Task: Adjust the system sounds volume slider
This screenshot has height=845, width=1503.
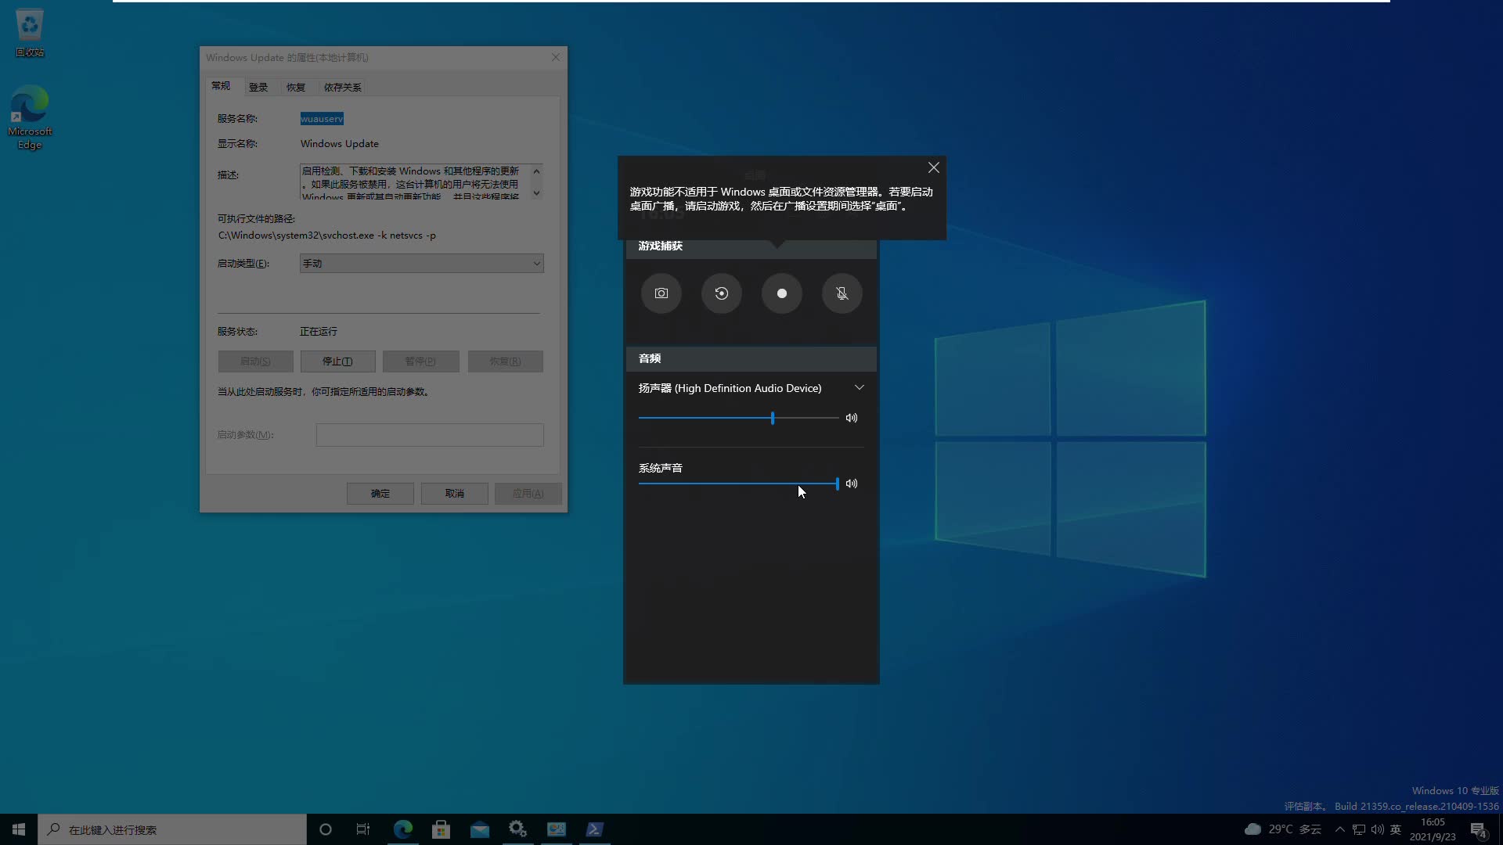Action: (738, 484)
